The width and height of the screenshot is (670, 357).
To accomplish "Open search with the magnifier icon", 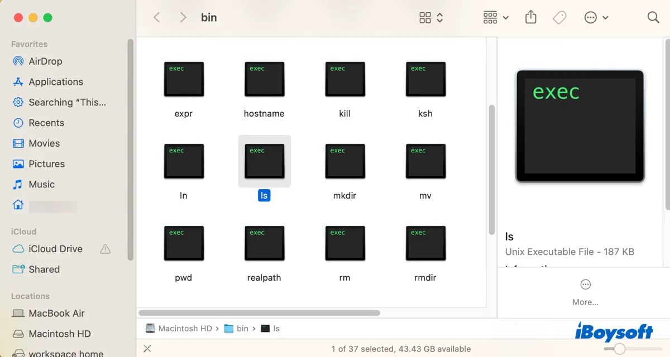I will coord(653,17).
